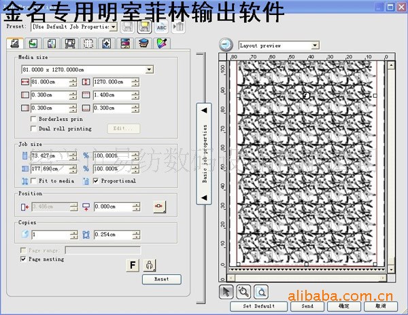Open the color stripes settings tab

click(124, 43)
